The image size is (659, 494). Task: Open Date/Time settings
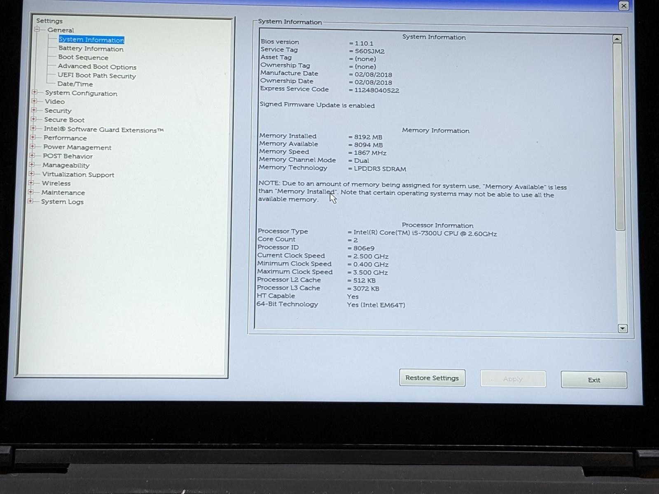pyautogui.click(x=75, y=84)
